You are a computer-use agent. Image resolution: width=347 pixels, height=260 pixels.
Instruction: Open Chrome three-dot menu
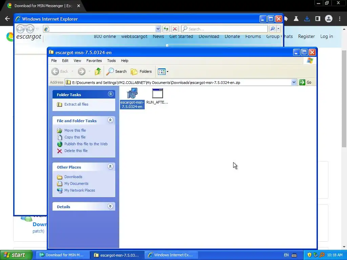coord(340,19)
